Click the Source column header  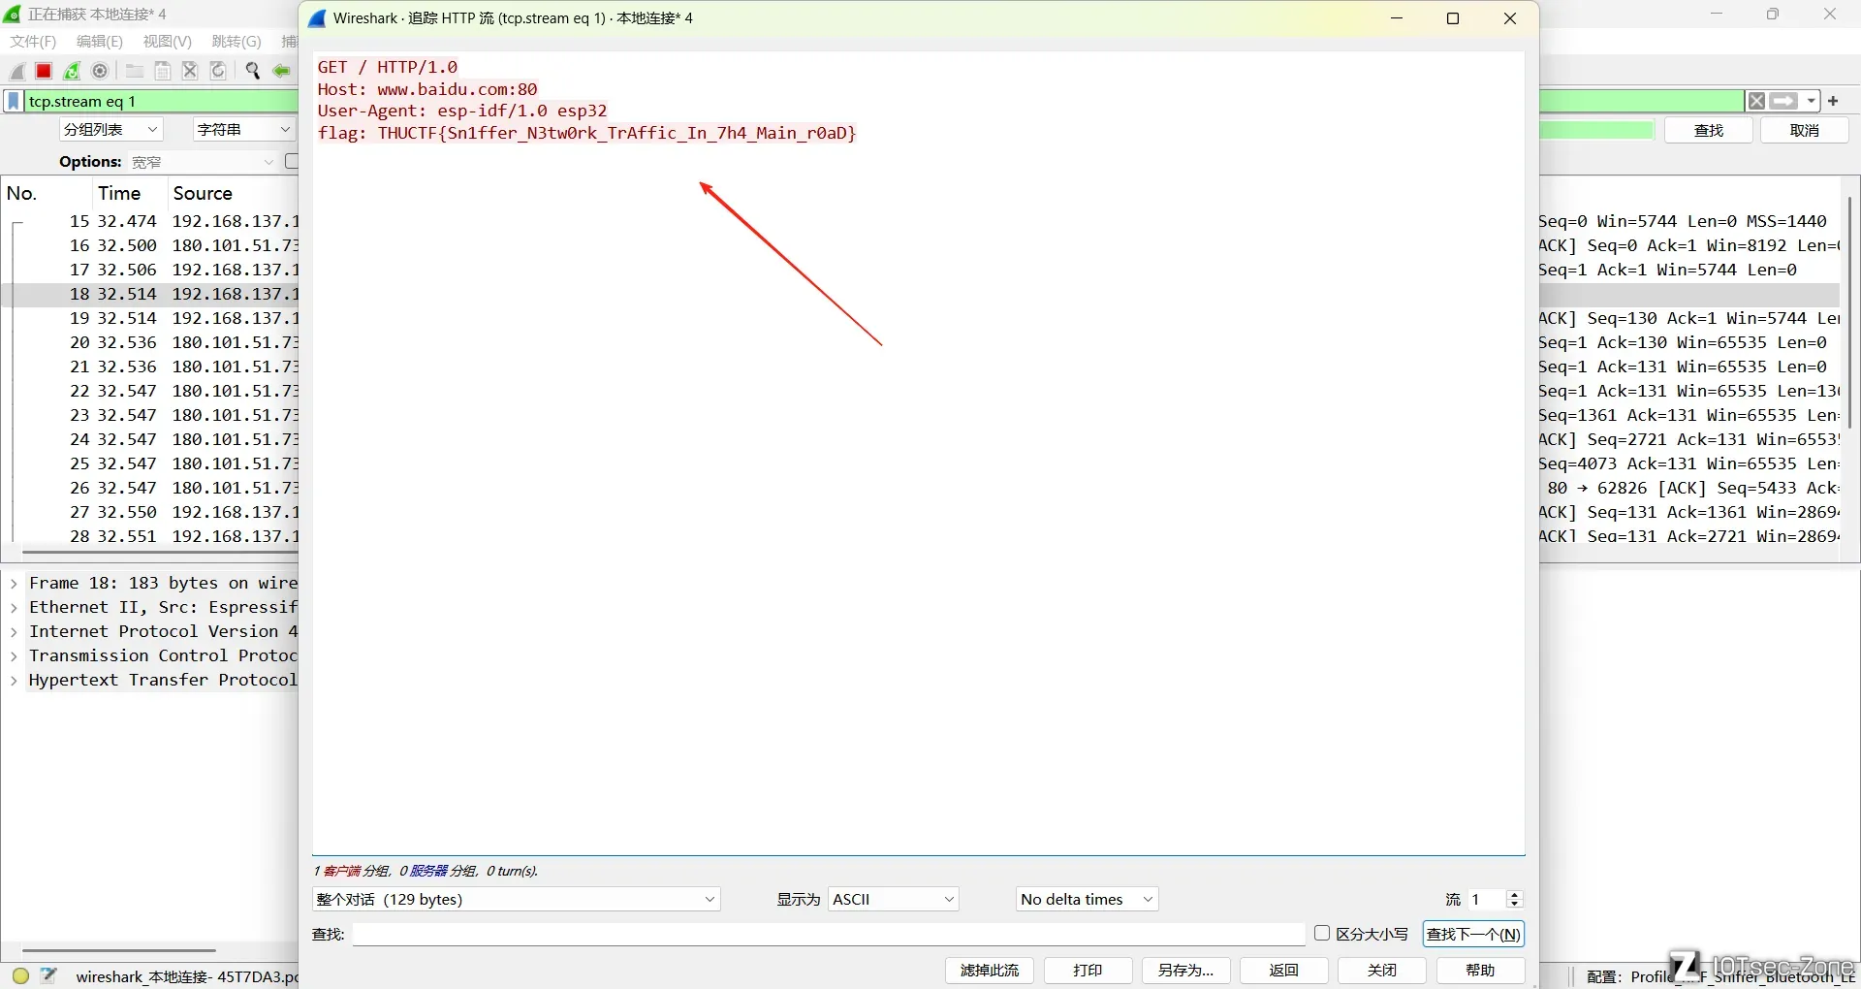203,193
